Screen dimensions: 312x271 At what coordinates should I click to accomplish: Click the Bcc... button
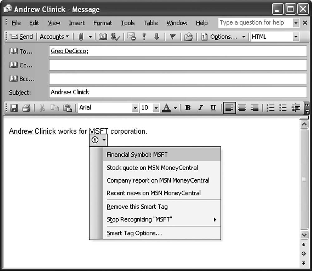tap(22, 79)
